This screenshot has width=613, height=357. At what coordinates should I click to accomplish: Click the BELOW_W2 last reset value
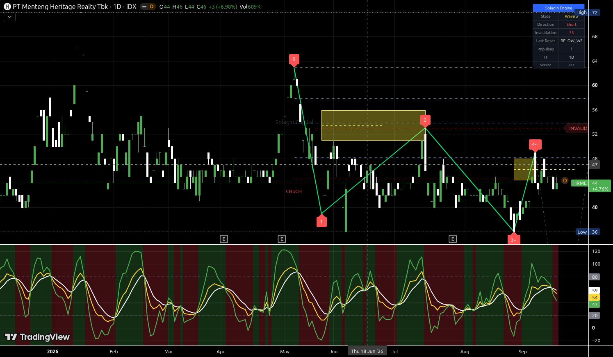[x=571, y=41]
